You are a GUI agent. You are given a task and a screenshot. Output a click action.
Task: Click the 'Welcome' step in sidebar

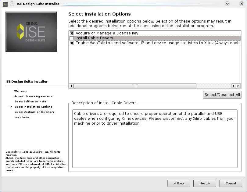click(x=21, y=91)
